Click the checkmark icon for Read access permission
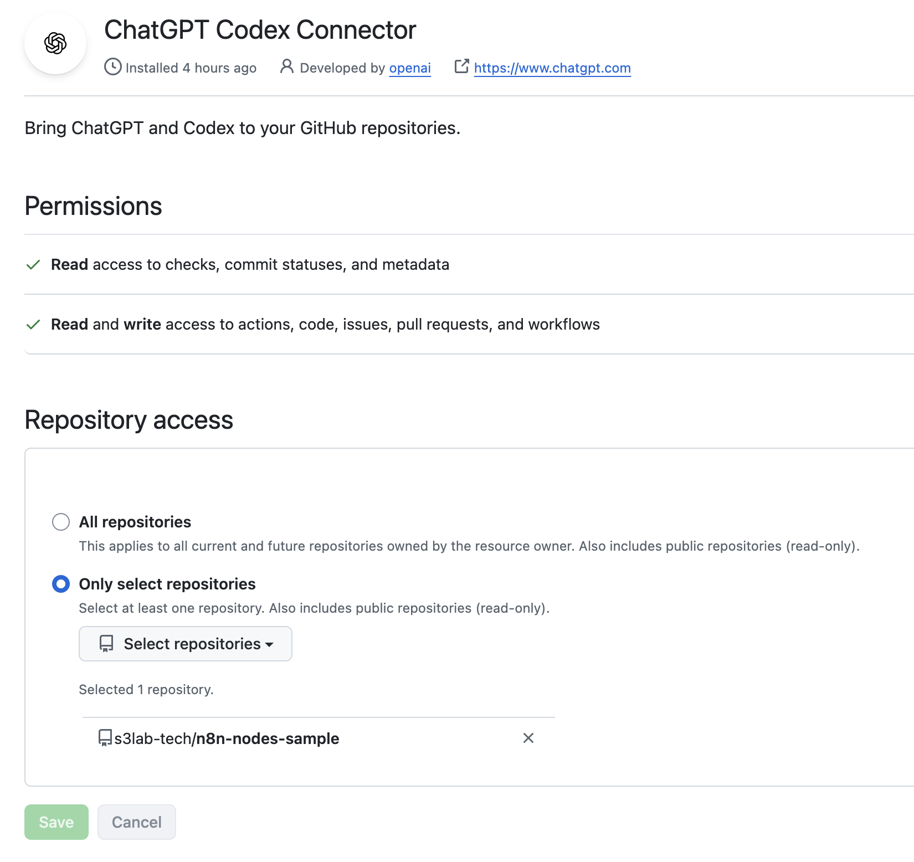The image size is (914, 862). (33, 265)
